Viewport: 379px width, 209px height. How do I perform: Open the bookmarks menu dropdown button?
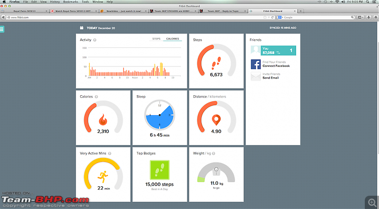pyautogui.click(x=361, y=17)
